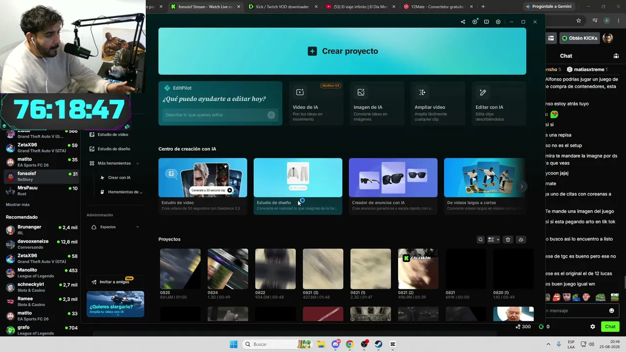Screen dimensions: 626x352
Task: Click the EditPilot prompt input field
Action: click(220, 115)
